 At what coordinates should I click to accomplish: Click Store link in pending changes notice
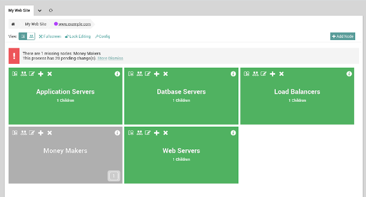coord(102,58)
